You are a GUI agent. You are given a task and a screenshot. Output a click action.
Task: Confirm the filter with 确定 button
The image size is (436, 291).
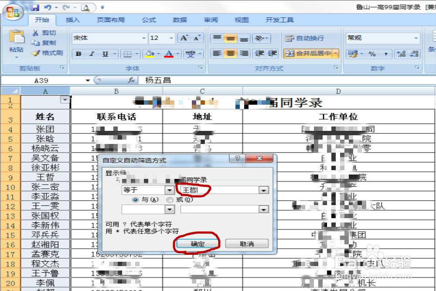[x=197, y=243]
